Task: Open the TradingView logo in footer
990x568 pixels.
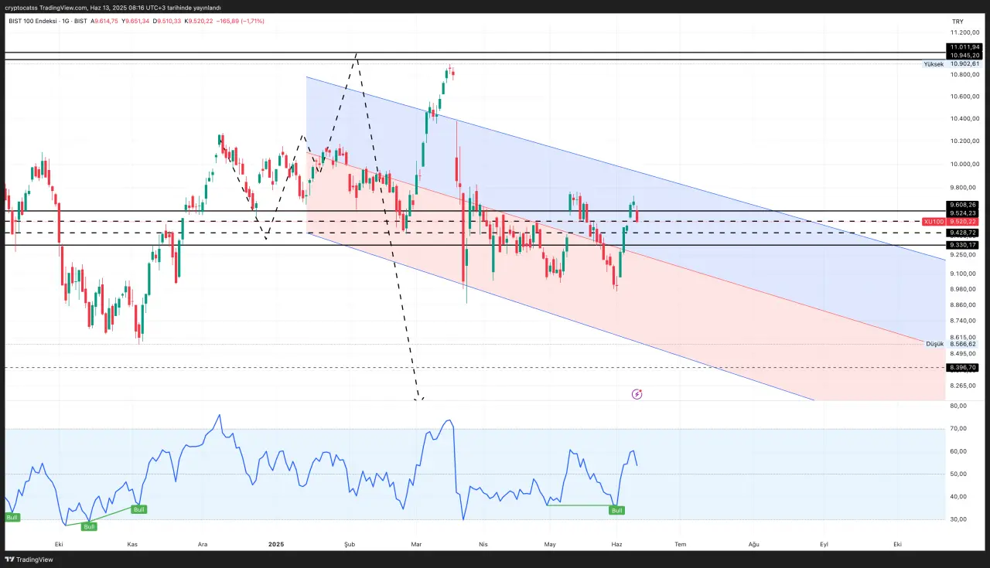Action: click(29, 559)
